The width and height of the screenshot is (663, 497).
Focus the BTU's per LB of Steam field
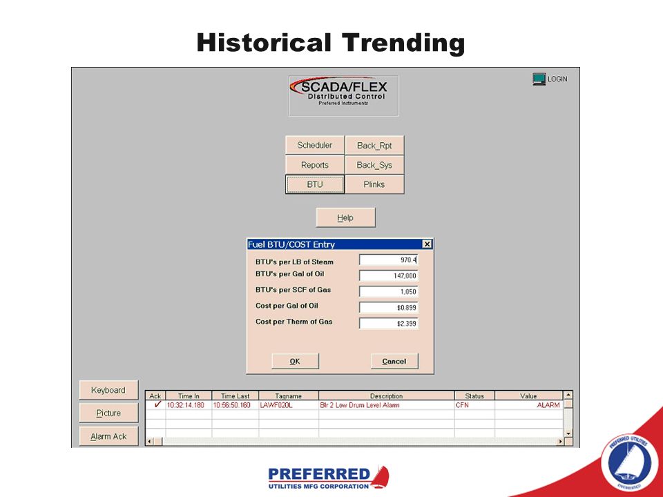click(x=389, y=260)
